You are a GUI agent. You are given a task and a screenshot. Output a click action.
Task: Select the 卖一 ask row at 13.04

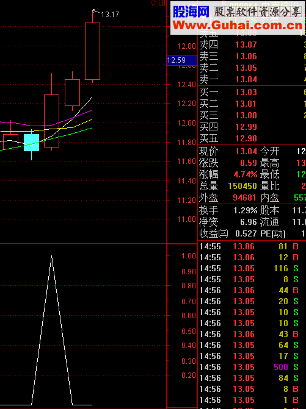click(252, 79)
